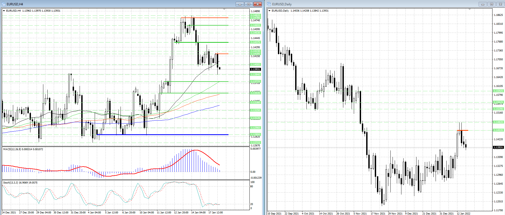Click the chart shift triangle on Daily chart
Screen dimensions: 505x215
(469, 9)
